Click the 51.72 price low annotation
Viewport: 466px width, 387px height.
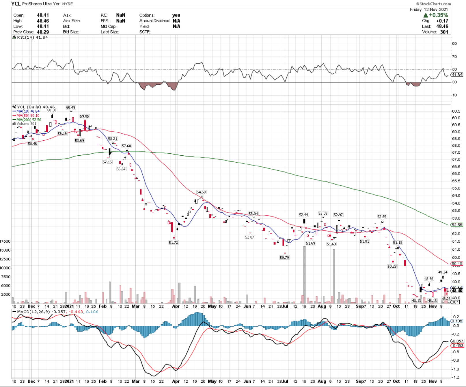[x=174, y=243]
